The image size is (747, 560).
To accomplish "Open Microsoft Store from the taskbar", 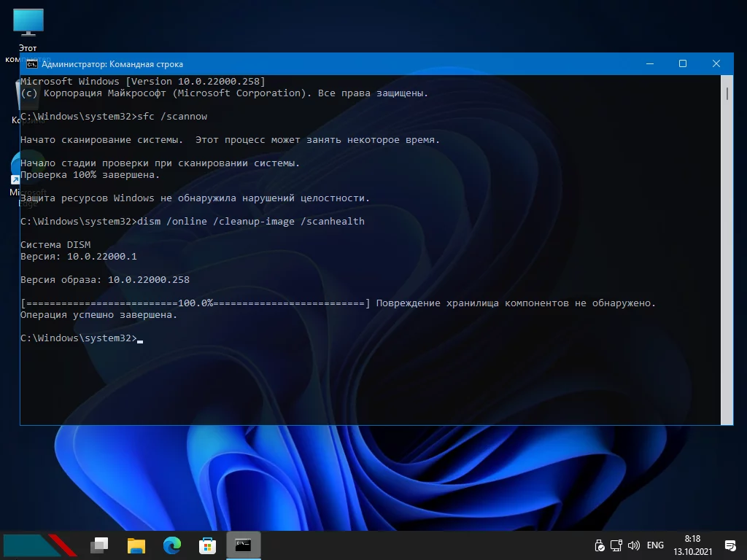I will pos(208,545).
